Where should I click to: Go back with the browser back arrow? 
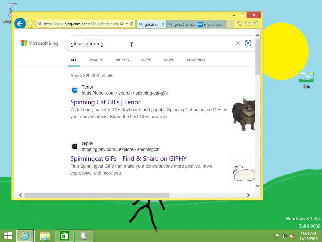[20, 24]
